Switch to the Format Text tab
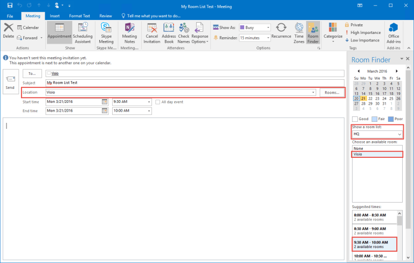The height and width of the screenshot is (263, 414). (79, 16)
